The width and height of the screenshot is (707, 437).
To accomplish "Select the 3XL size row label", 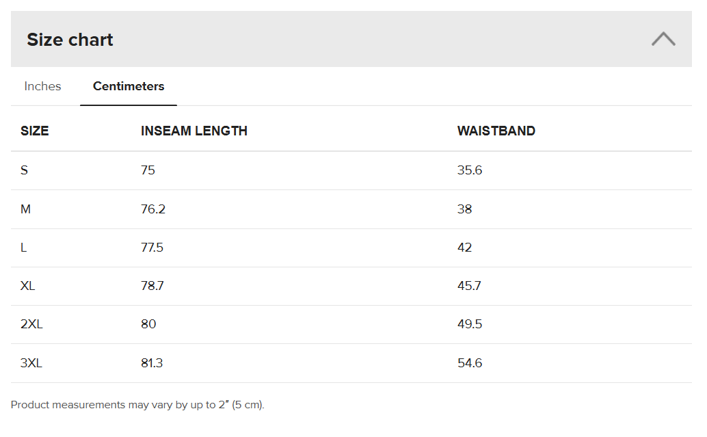I will (x=31, y=363).
